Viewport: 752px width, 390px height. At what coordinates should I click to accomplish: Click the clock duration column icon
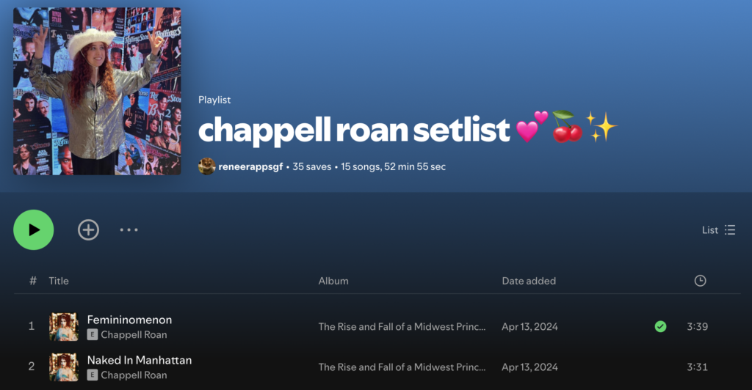click(x=700, y=281)
